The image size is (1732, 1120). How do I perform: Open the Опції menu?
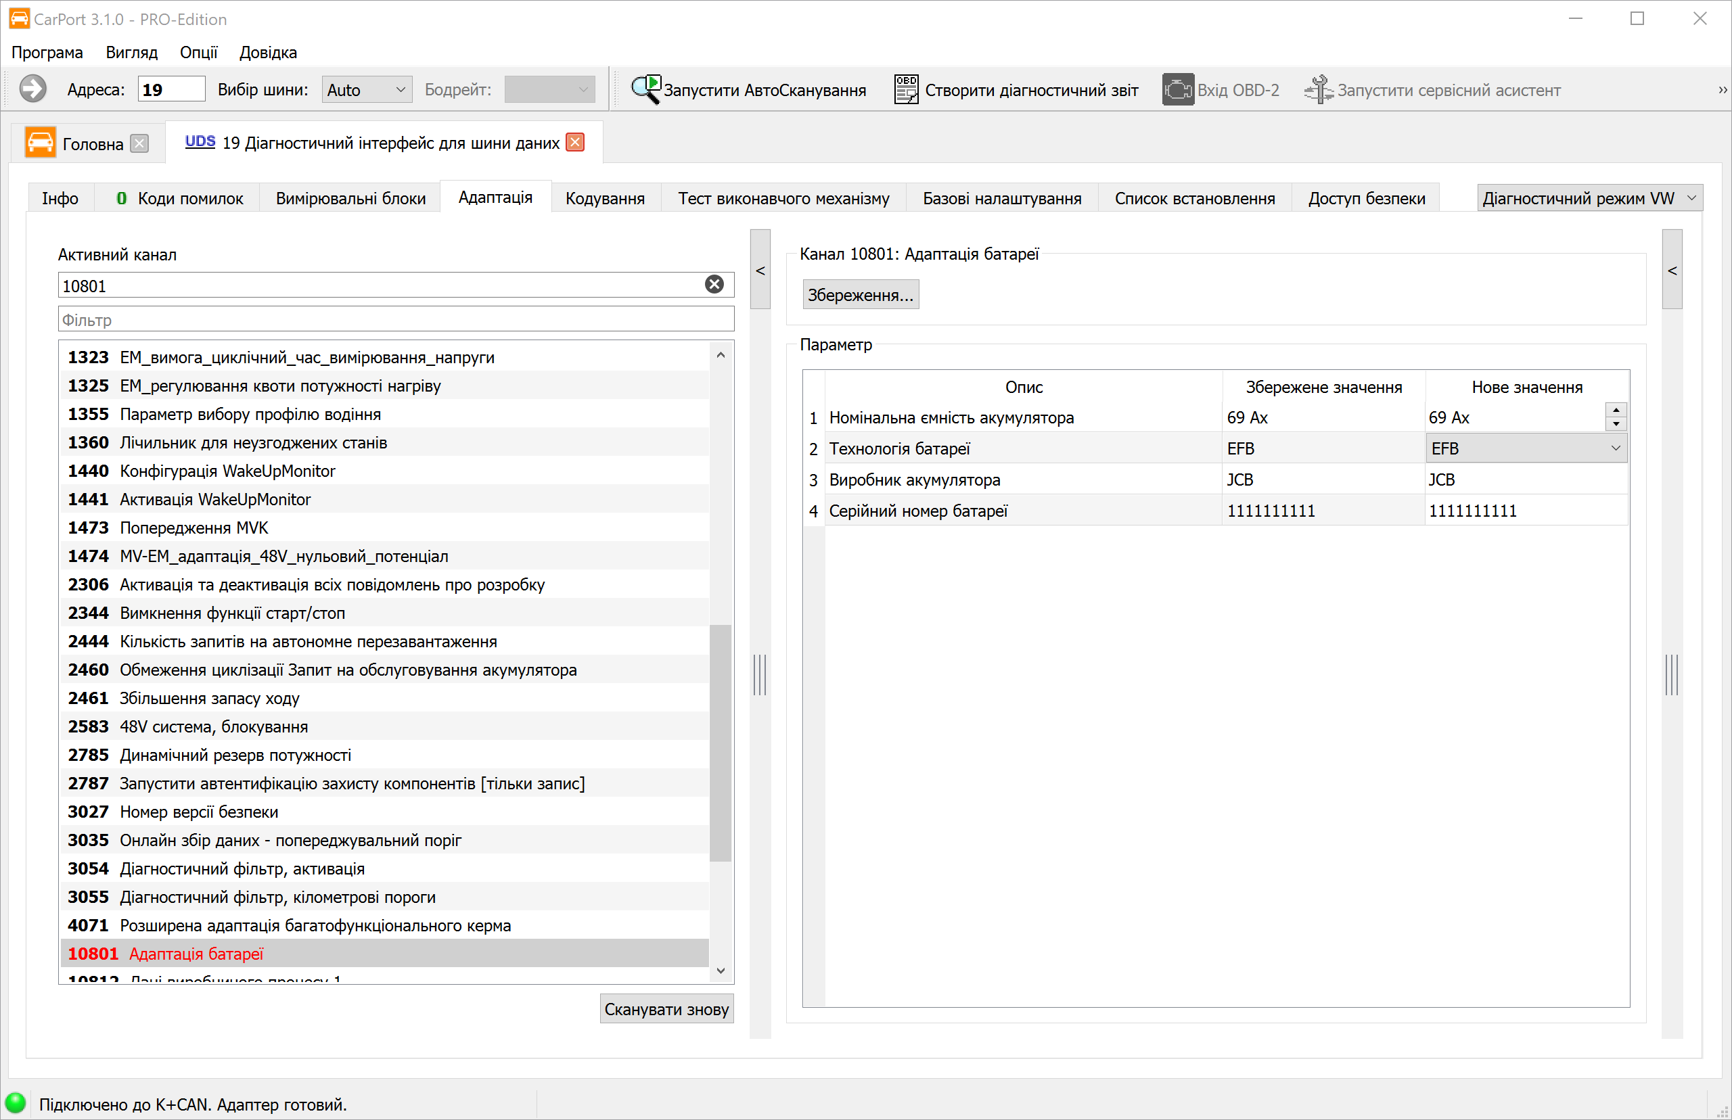coord(199,52)
